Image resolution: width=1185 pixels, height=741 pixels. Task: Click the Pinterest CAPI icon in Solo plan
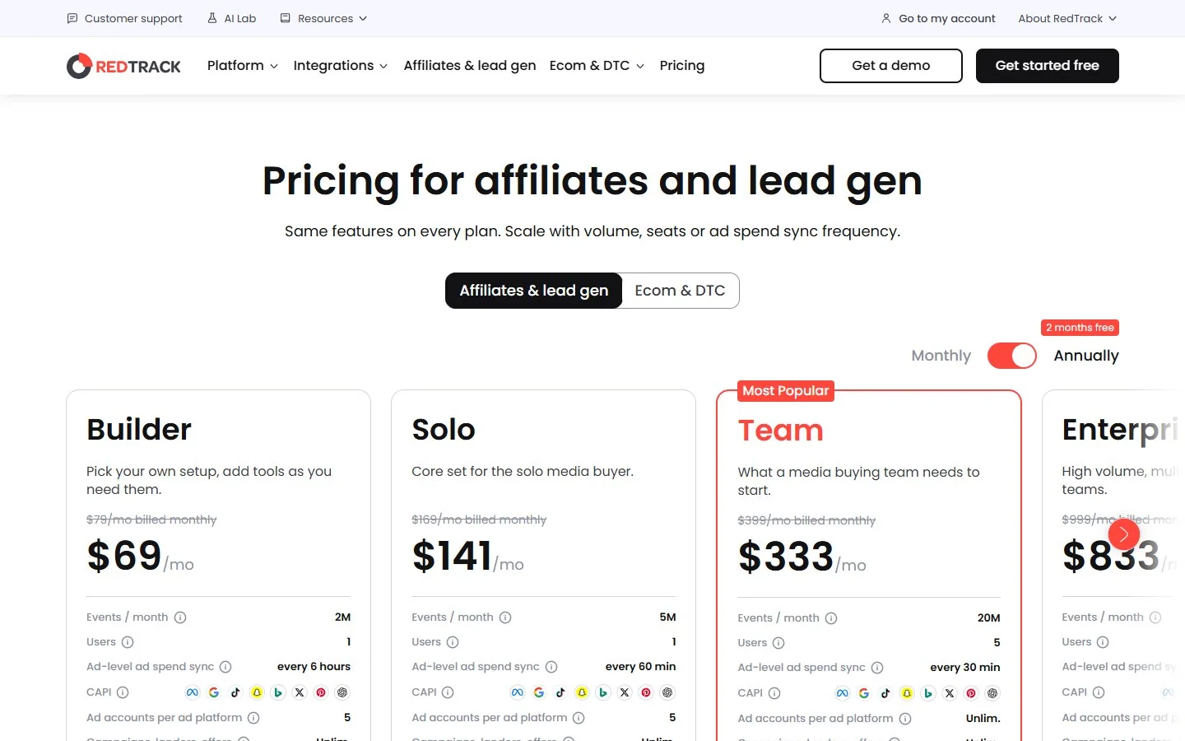click(x=646, y=692)
